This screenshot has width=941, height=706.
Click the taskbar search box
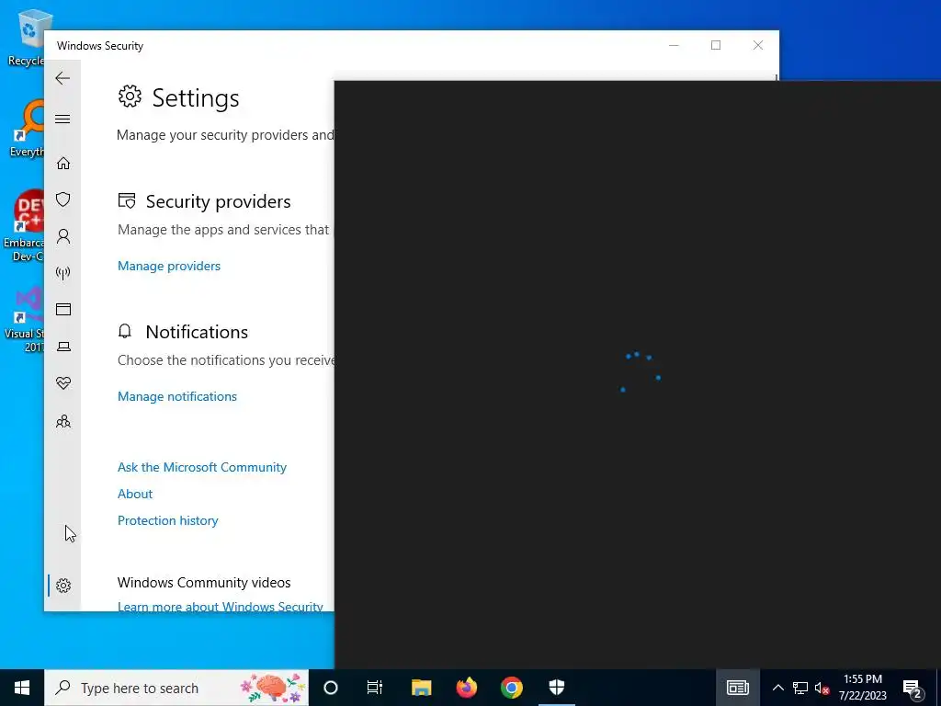coord(176,688)
